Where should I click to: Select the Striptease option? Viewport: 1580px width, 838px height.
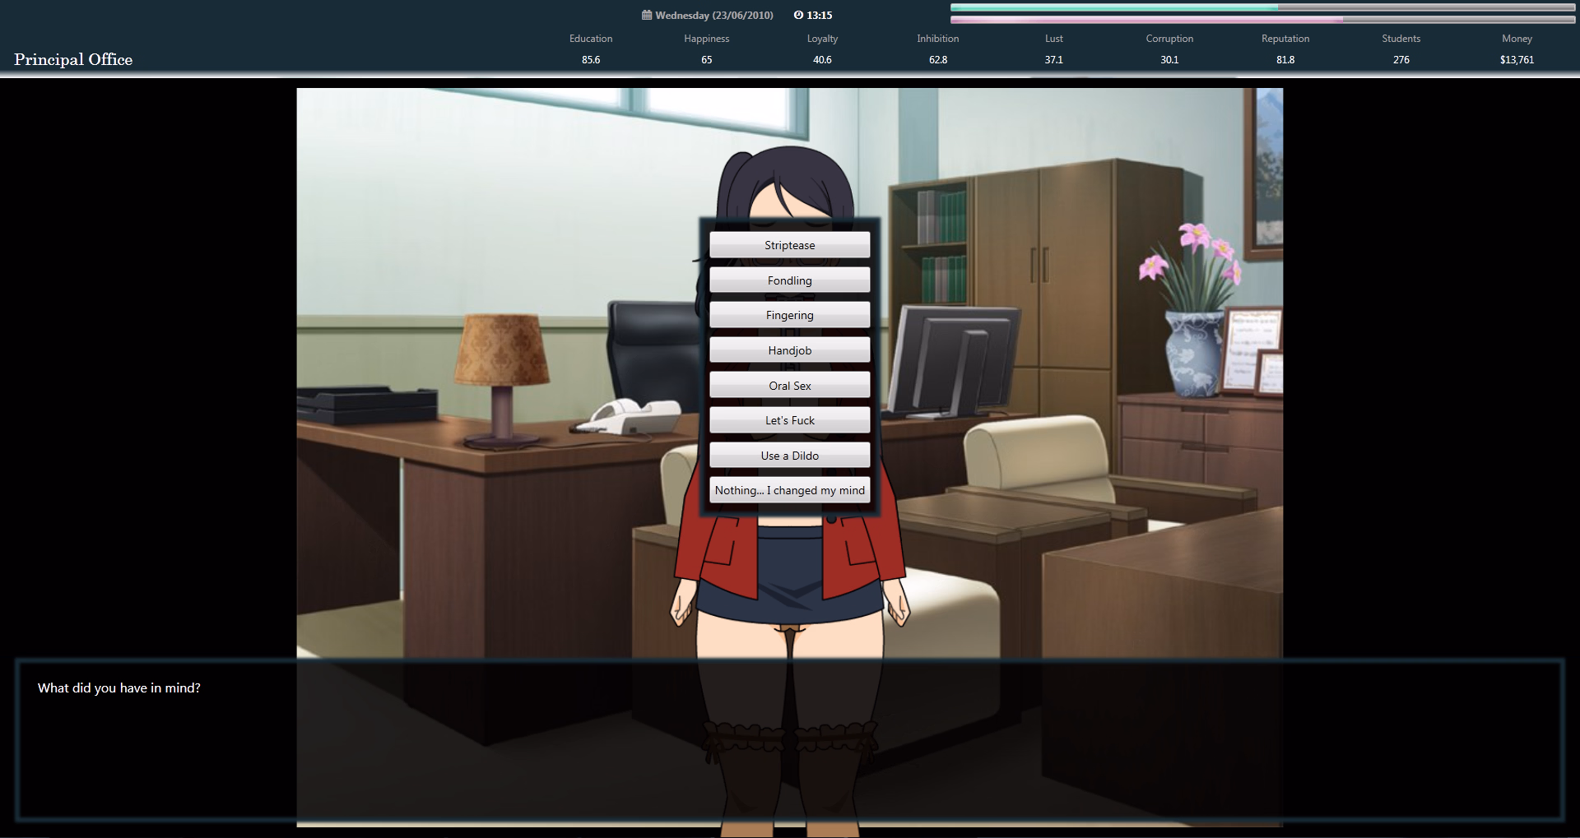[x=789, y=244]
